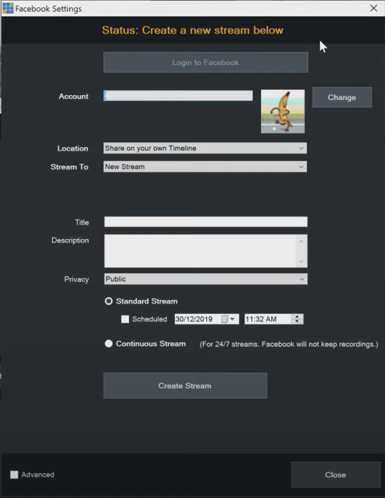Click the Close button at the bottom
The image size is (385, 498).
[x=336, y=475]
